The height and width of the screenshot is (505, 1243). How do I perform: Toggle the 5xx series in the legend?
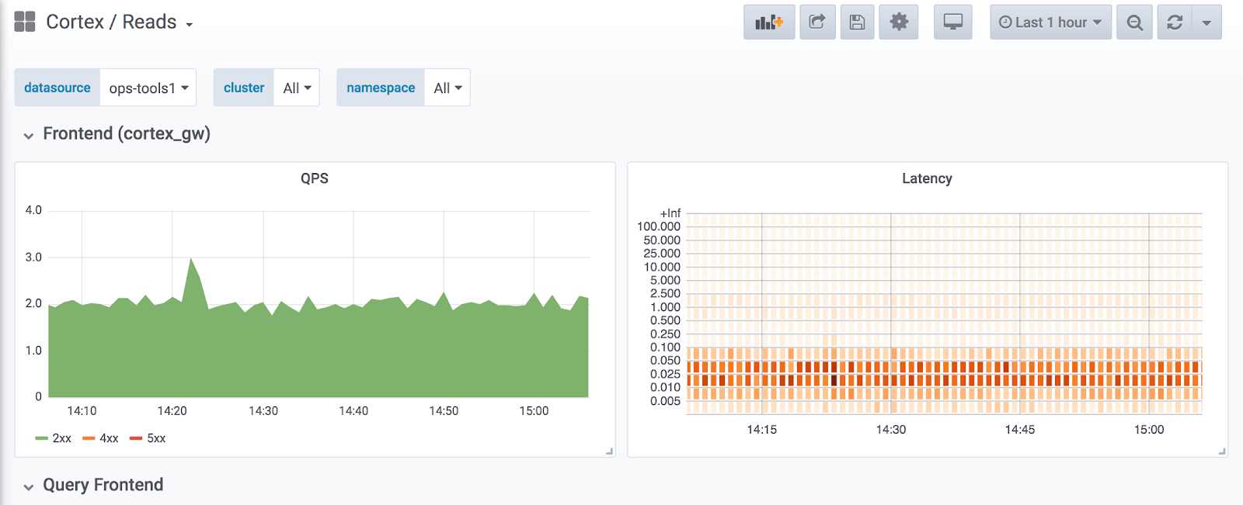pos(148,438)
